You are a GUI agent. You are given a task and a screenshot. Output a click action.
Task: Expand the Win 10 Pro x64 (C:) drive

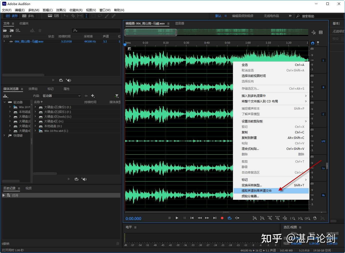click(35, 131)
